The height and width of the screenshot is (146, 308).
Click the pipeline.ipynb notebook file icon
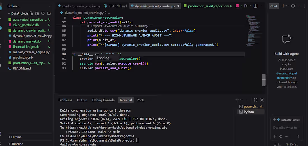[x=10, y=58]
